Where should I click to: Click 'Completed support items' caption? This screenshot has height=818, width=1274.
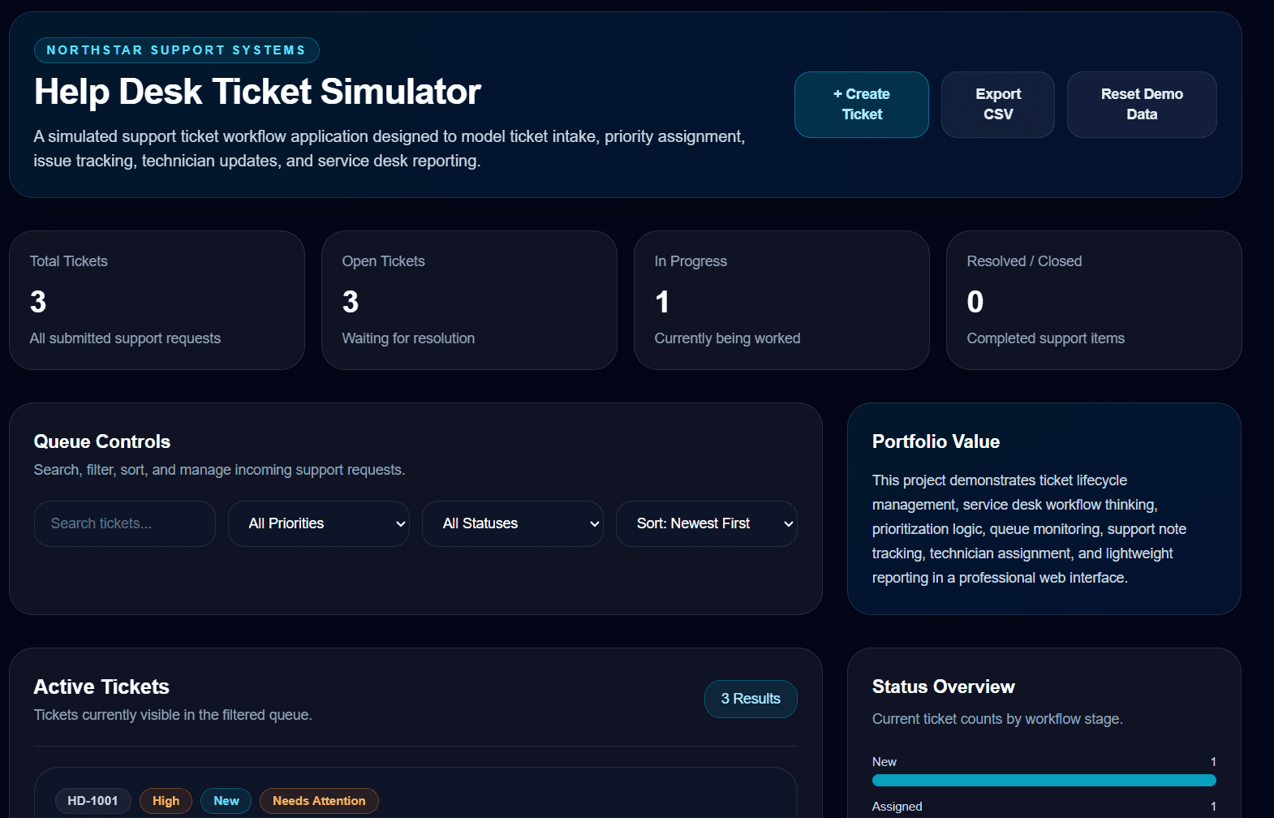tap(1045, 338)
